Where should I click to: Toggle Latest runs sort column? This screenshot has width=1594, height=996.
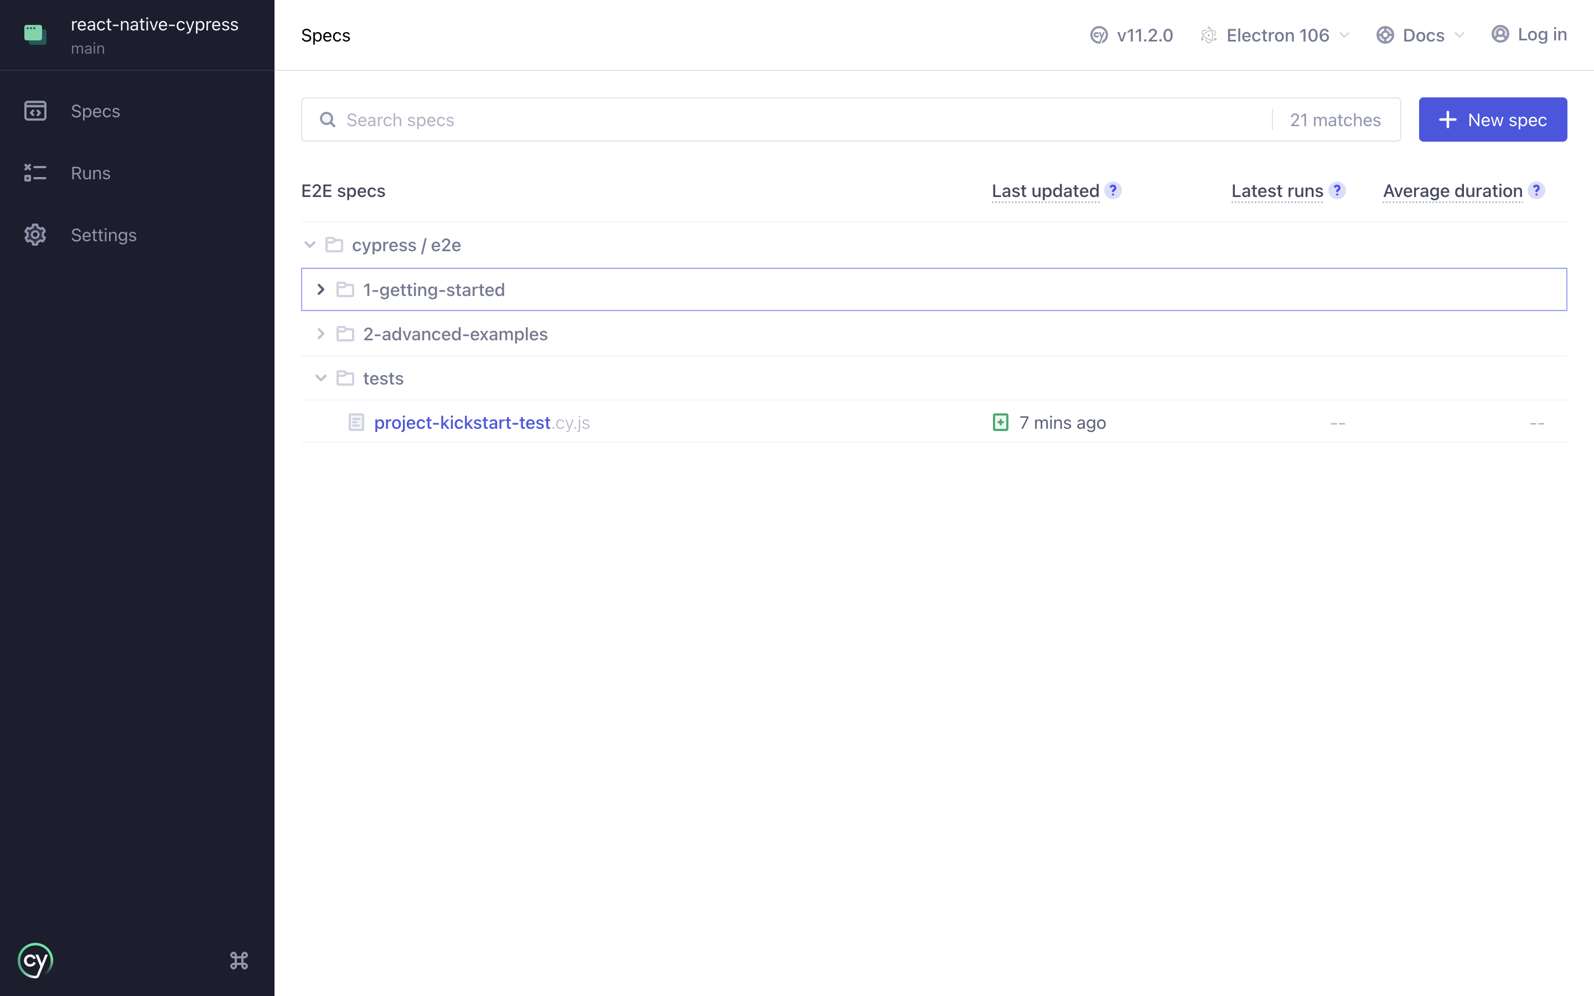point(1277,190)
